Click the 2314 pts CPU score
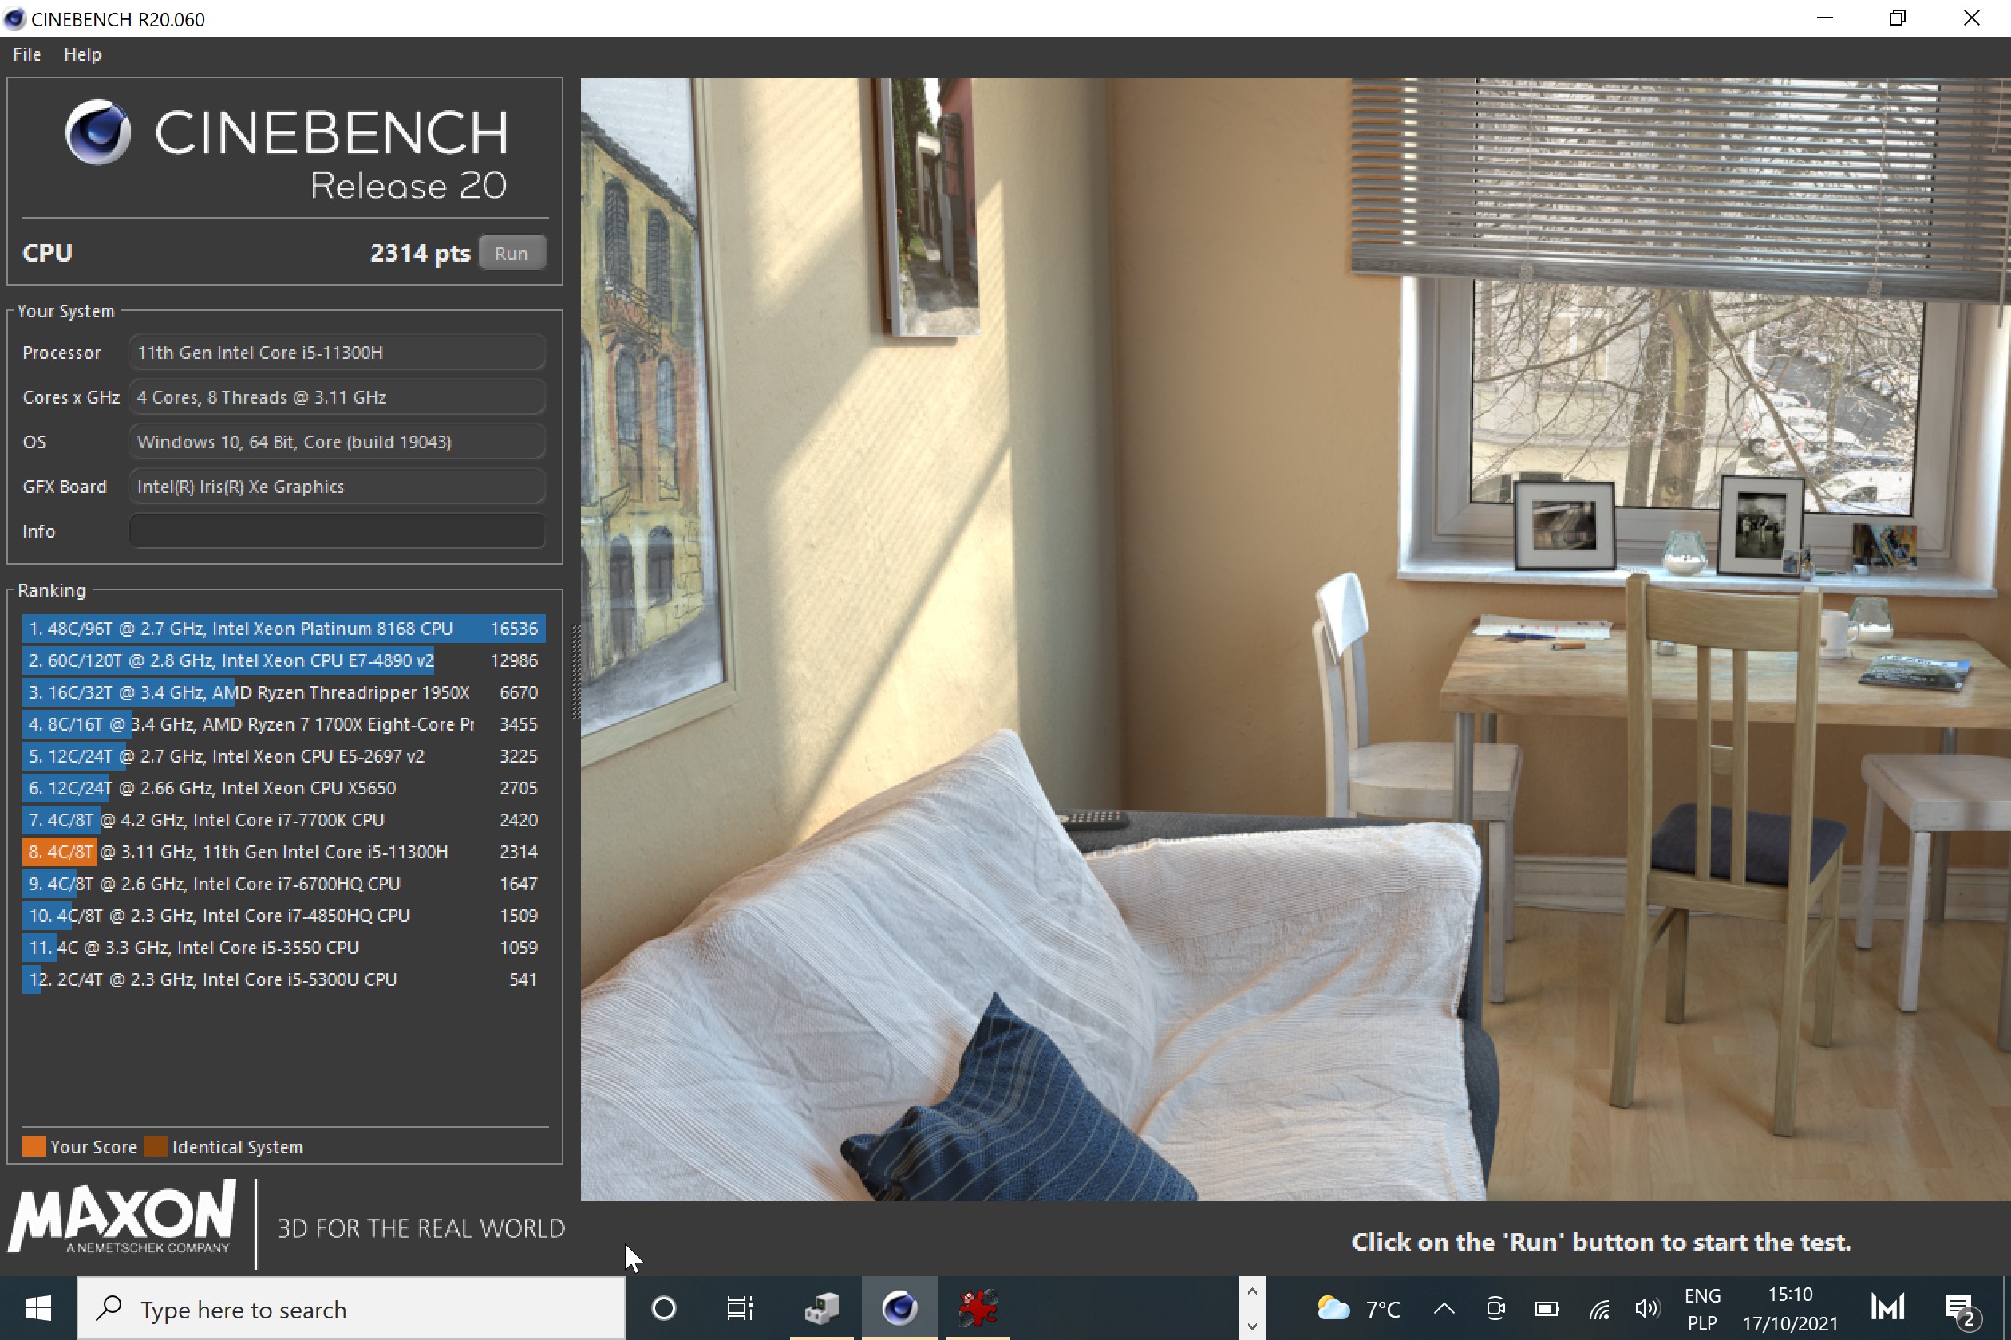 [x=420, y=253]
